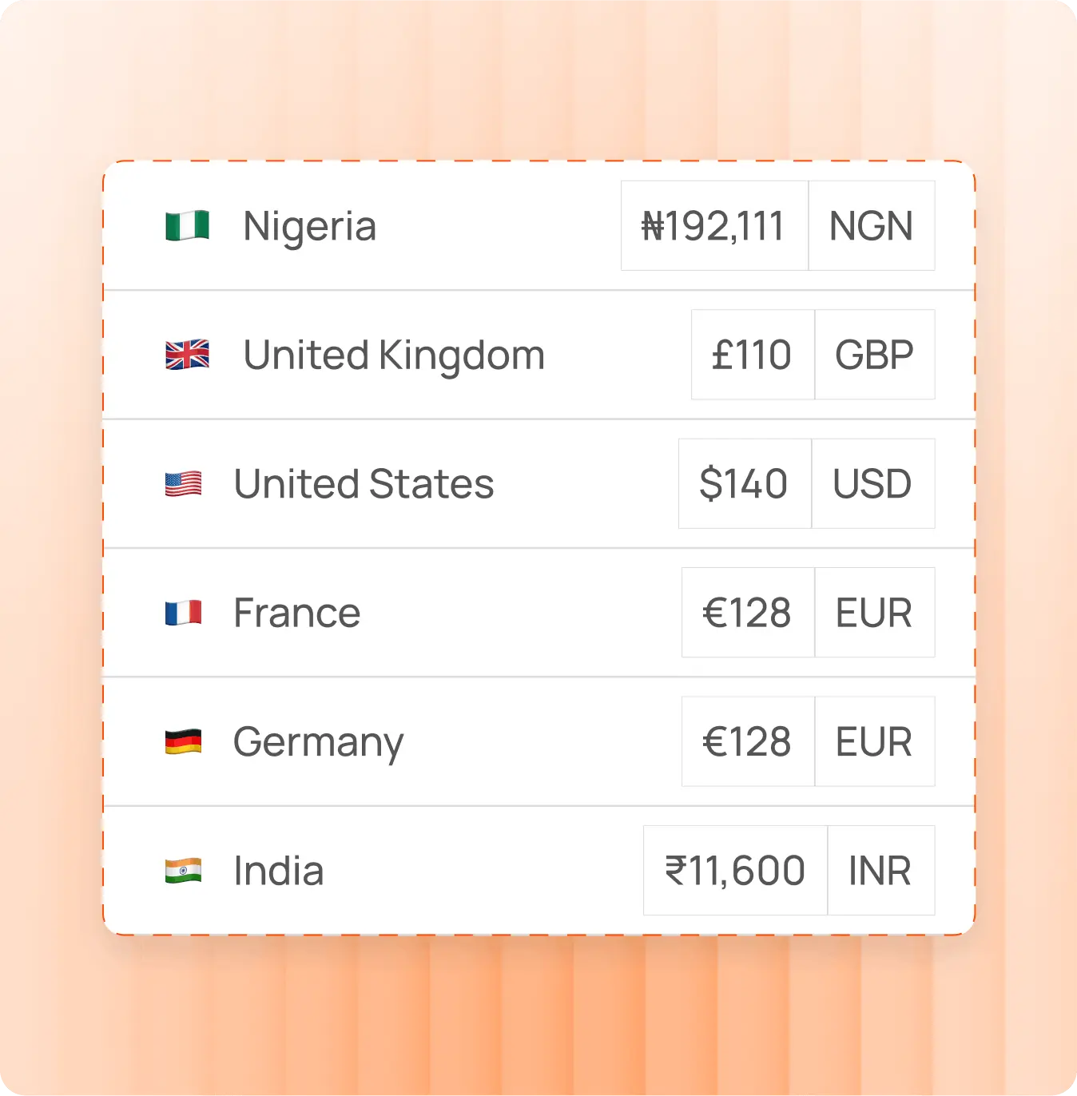Edit the ₦192,111 price field

714,226
